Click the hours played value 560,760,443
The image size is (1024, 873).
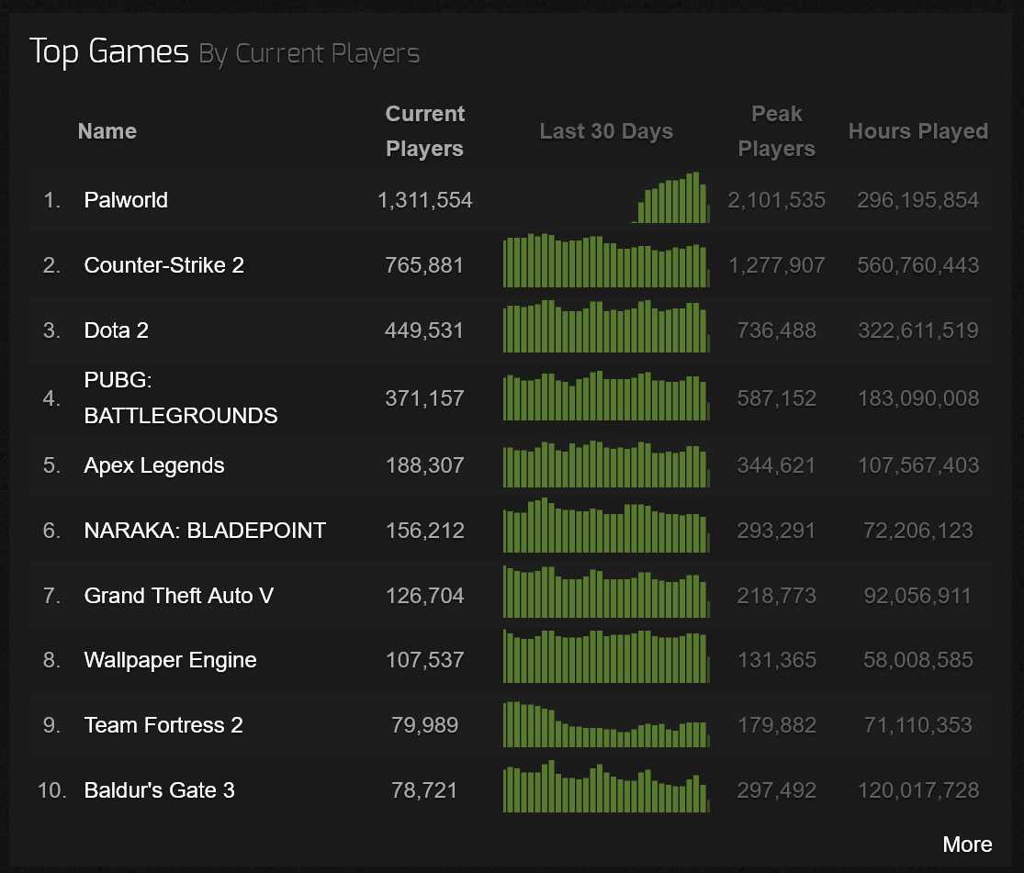(918, 265)
